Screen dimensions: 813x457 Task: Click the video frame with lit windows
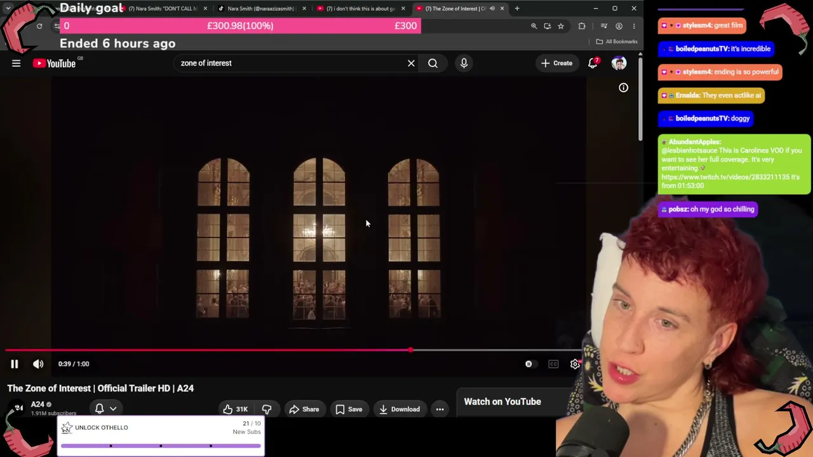pyautogui.click(x=319, y=238)
